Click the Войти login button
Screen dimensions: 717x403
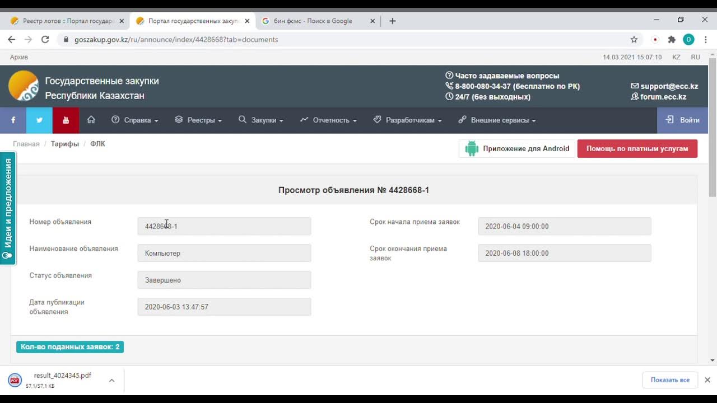(x=682, y=120)
